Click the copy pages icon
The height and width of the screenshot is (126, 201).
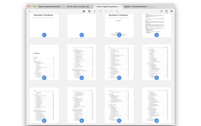click(95, 11)
